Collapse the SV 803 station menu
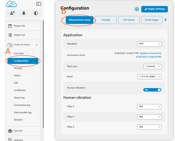Viewport: 175px width, 141px height. point(36,45)
